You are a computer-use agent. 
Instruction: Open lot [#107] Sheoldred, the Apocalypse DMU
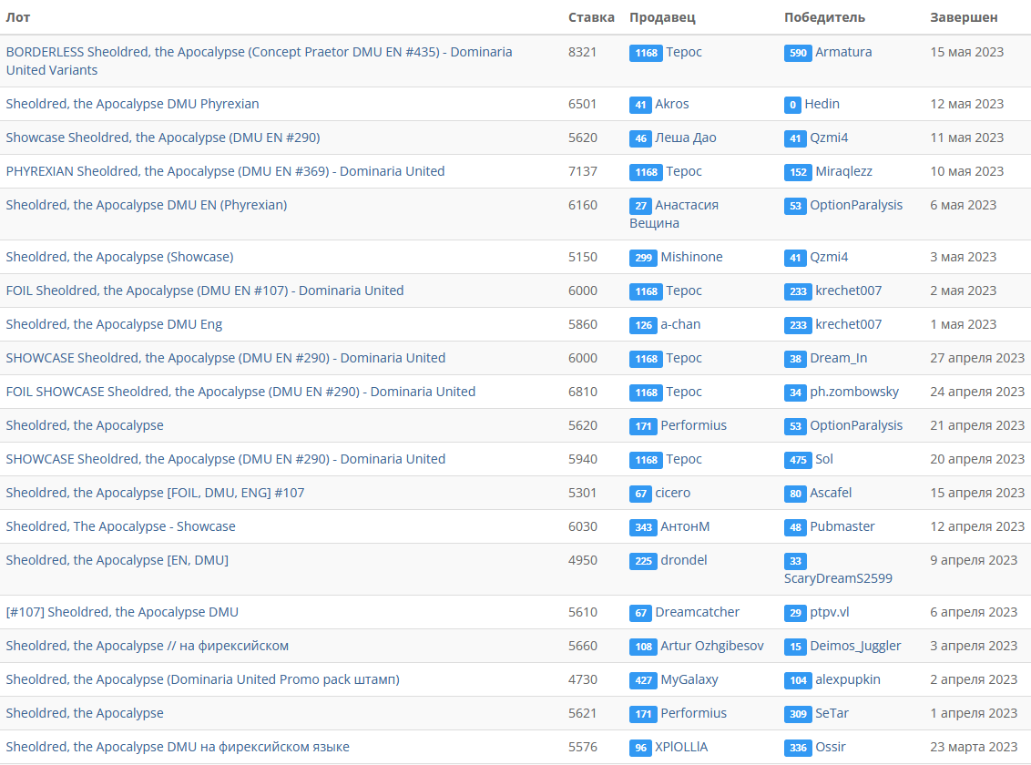coord(122,611)
